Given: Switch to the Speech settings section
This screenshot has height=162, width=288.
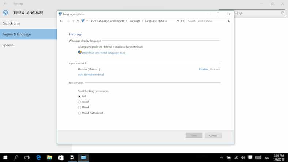Looking at the screenshot, I should 8,45.
